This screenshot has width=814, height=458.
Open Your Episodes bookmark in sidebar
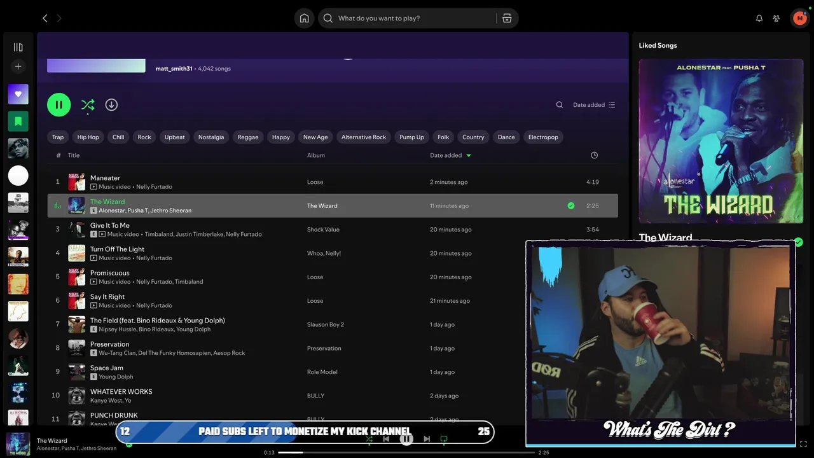[18, 121]
